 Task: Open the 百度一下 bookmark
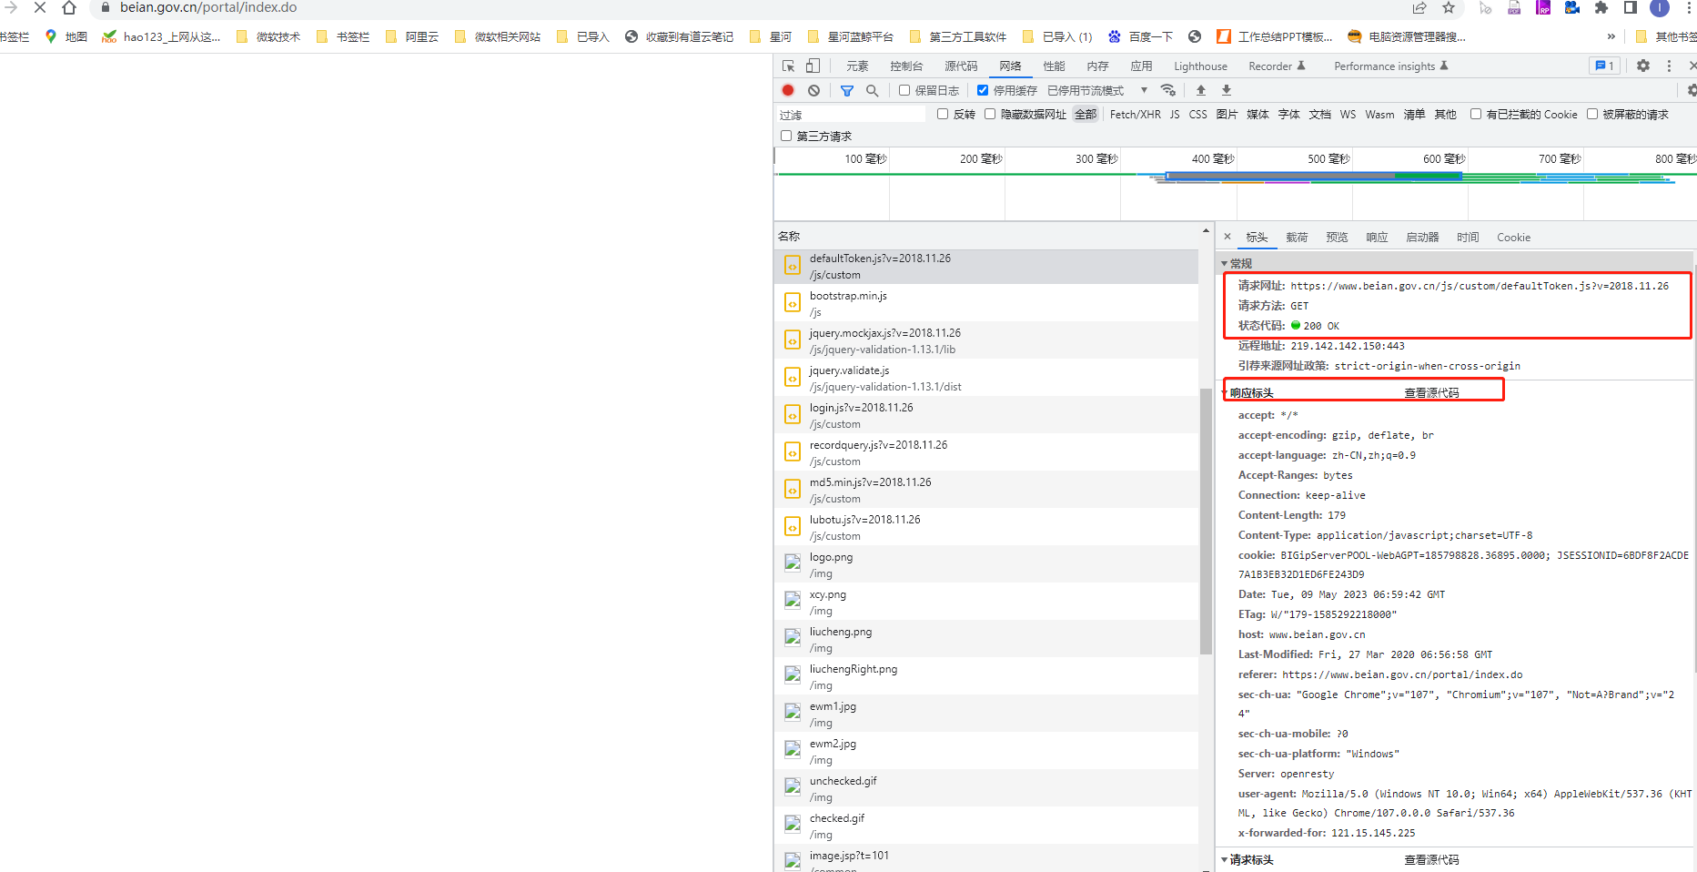pyautogui.click(x=1140, y=36)
